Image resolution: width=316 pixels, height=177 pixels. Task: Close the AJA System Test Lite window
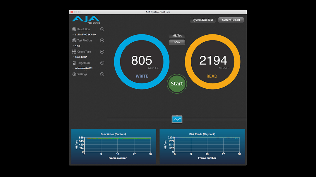click(x=72, y=12)
